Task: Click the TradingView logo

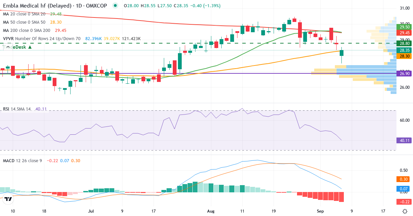Action: [9, 198]
